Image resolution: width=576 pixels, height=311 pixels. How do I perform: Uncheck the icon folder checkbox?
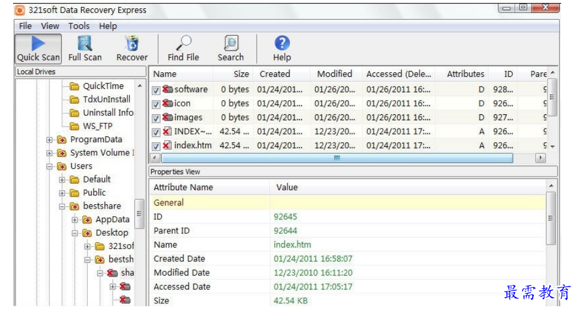[x=156, y=104]
